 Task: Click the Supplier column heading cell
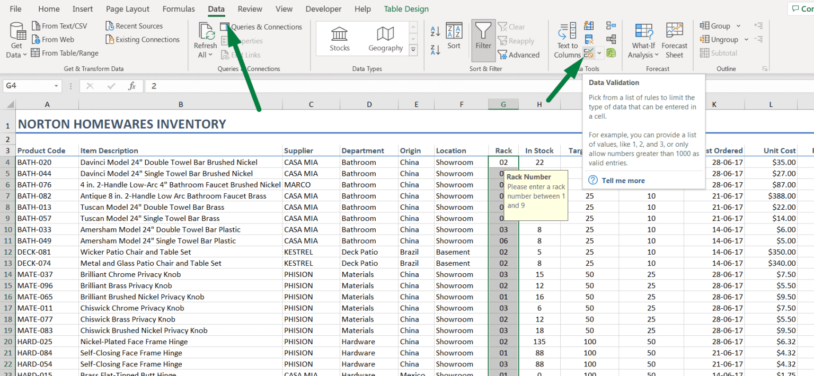click(311, 151)
